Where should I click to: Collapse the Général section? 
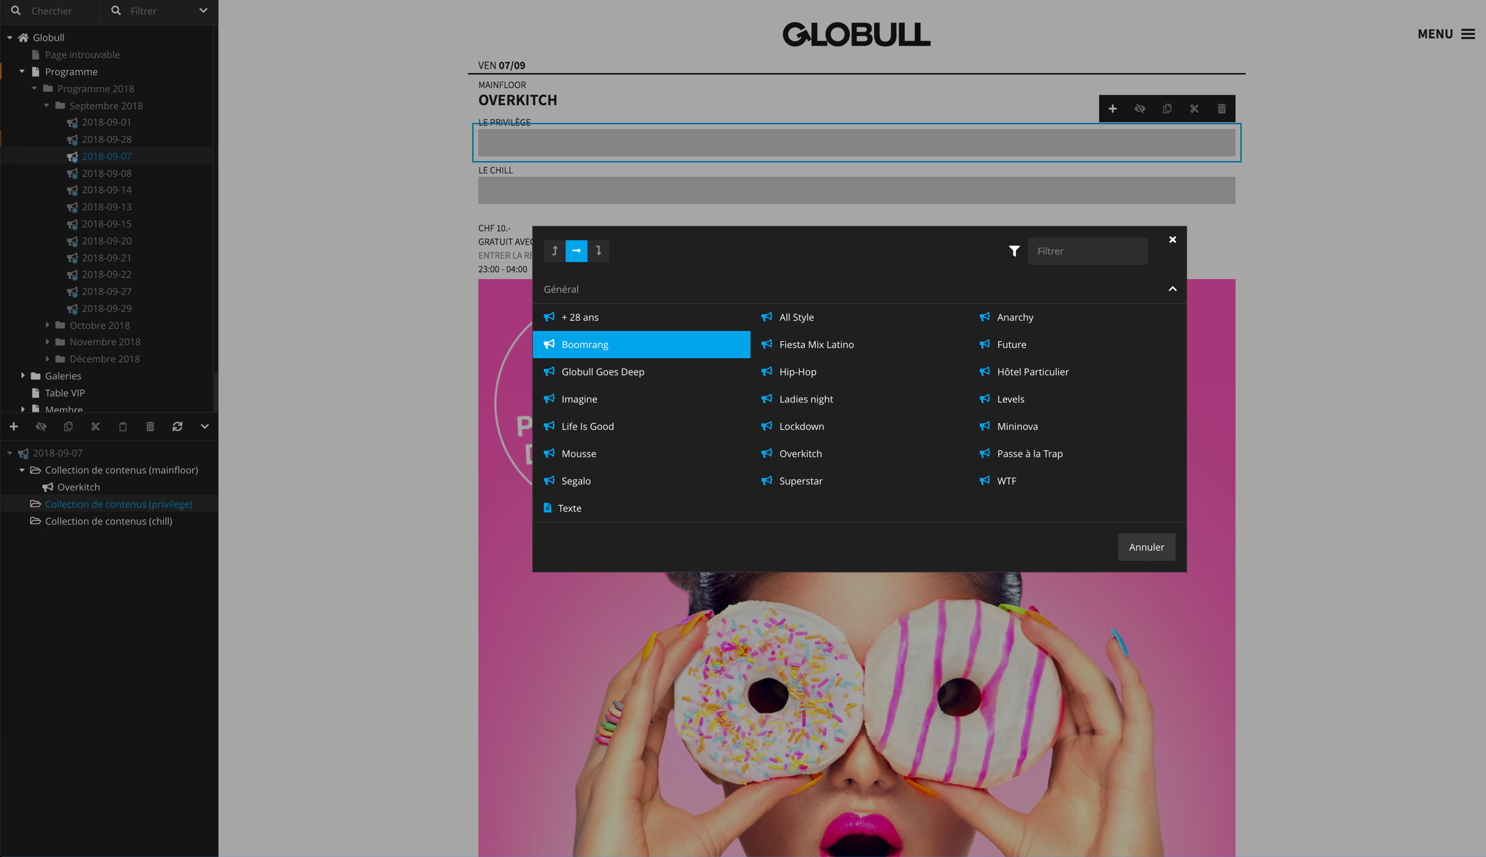point(1172,289)
